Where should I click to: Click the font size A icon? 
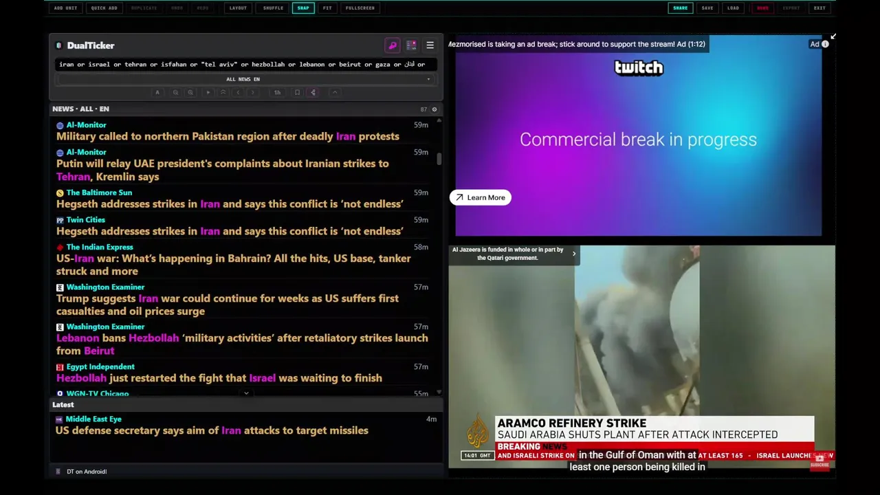point(157,92)
